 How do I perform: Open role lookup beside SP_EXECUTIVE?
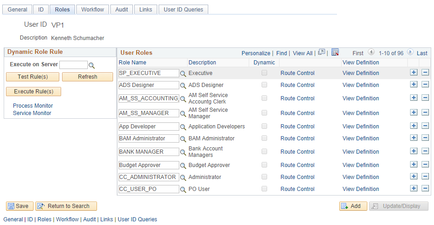point(183,74)
